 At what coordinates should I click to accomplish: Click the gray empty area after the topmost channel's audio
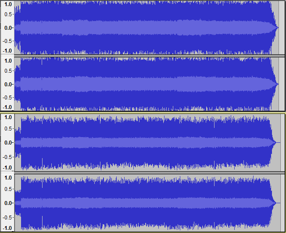tap(282, 28)
